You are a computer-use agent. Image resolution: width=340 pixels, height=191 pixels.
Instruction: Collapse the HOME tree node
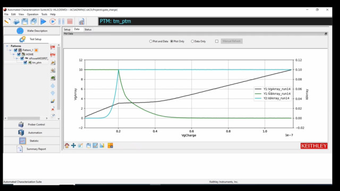[x=14, y=54]
